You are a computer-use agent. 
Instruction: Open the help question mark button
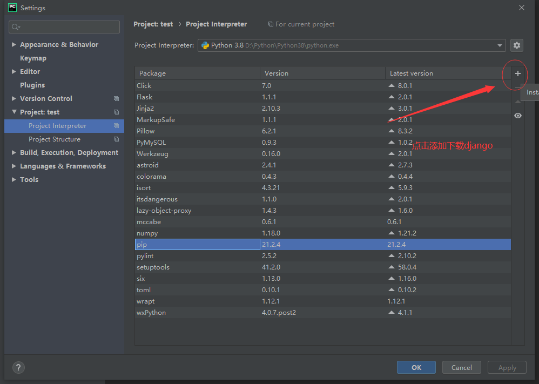pyautogui.click(x=18, y=367)
